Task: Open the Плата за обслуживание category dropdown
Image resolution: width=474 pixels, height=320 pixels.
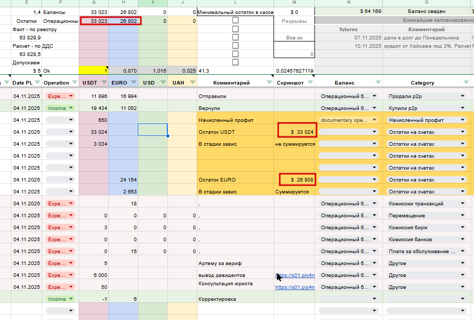Action: (427, 251)
